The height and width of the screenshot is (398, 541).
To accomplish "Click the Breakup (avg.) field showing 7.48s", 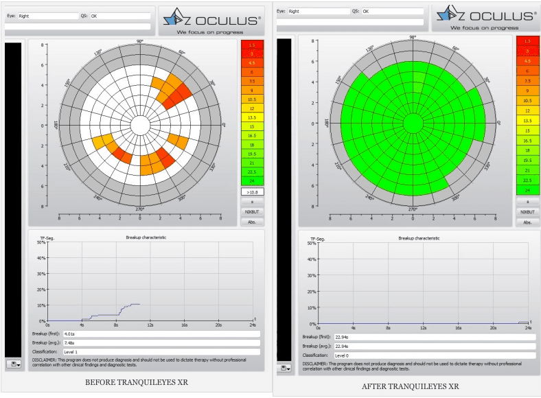I will tap(161, 343).
